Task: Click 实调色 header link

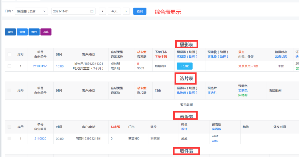Action: click(243, 90)
